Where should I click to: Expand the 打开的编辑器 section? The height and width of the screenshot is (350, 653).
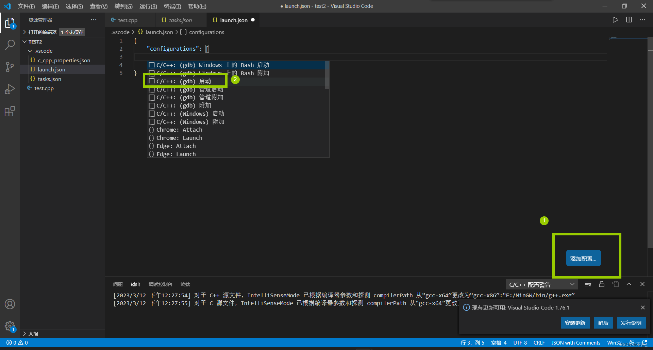pyautogui.click(x=63, y=32)
